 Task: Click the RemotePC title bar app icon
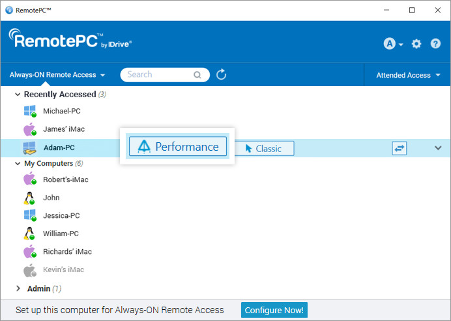(9, 10)
